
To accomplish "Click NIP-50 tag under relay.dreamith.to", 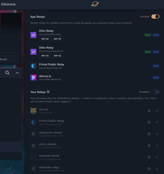I will tap(45, 55).
